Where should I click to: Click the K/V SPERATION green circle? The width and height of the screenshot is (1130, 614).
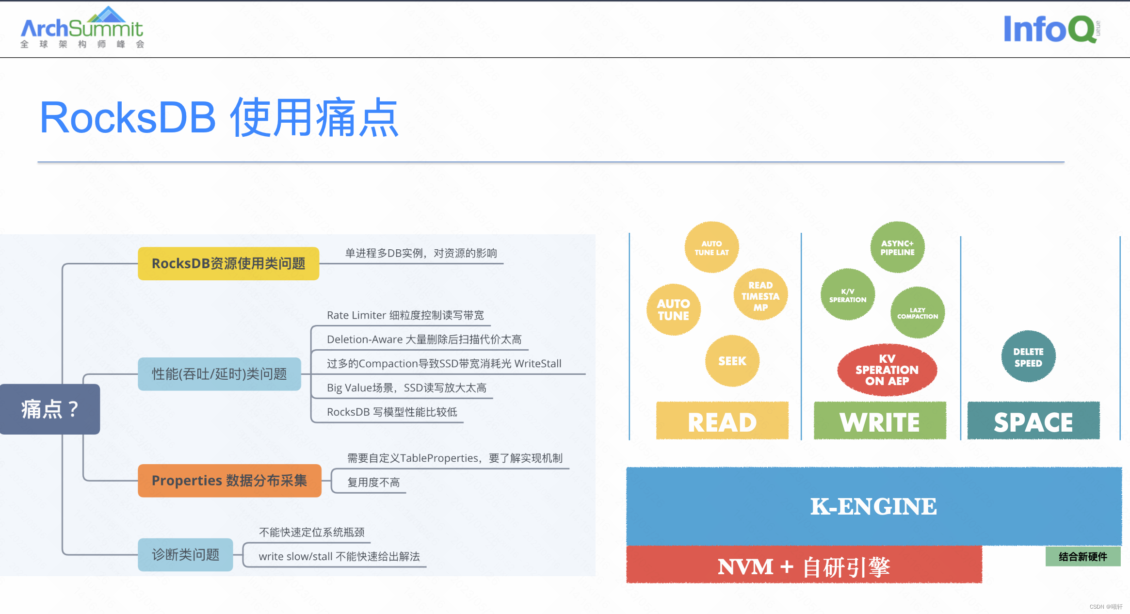tap(847, 295)
